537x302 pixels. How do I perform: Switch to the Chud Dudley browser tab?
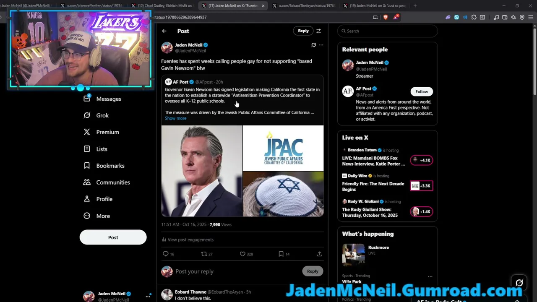pyautogui.click(x=163, y=6)
